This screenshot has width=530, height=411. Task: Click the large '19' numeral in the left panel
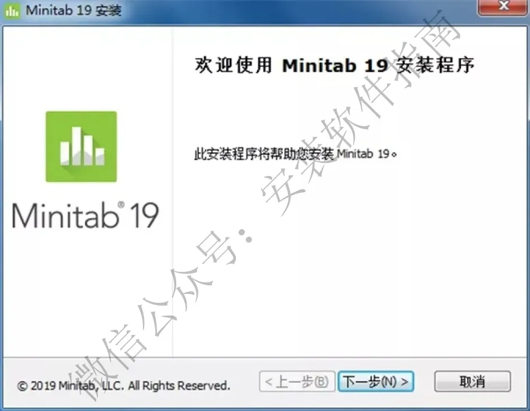pos(144,215)
